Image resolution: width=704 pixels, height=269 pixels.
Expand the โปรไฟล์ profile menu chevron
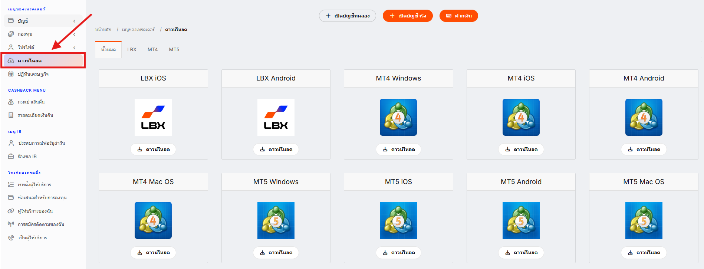pyautogui.click(x=74, y=48)
